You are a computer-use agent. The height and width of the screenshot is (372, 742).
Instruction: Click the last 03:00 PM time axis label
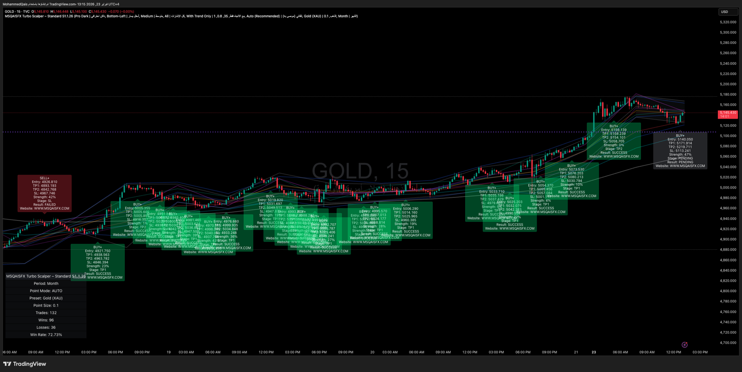700,352
